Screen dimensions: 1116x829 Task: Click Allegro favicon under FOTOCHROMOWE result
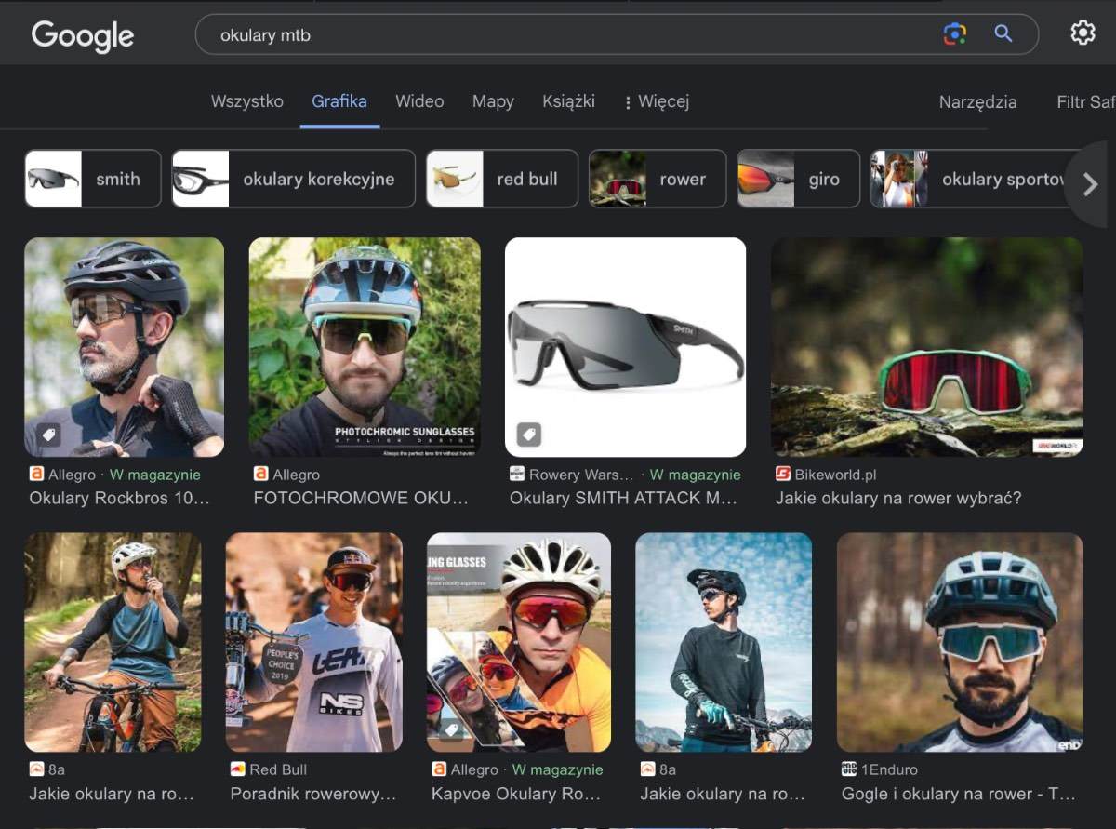pyautogui.click(x=261, y=475)
